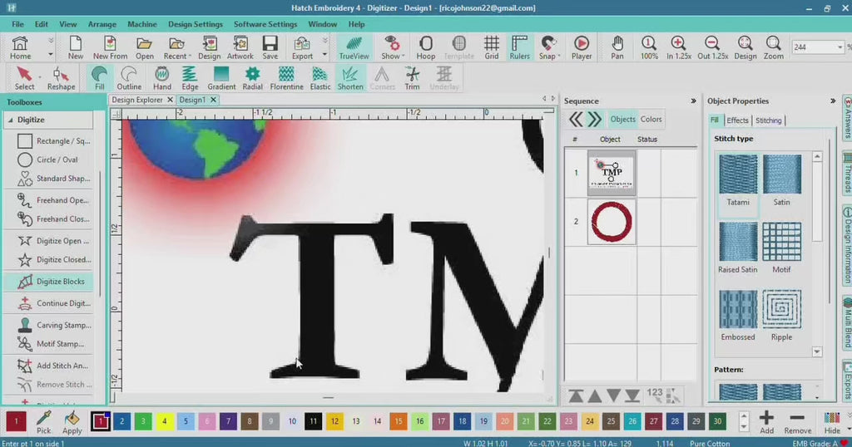The image size is (852, 447).
Task: Pick color swatch 4 yellow
Action: point(164,421)
